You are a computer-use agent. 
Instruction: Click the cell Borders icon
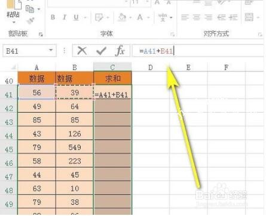(99, 17)
